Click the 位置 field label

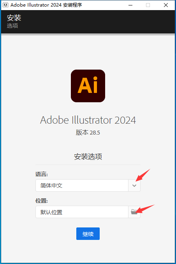pyautogui.click(x=42, y=201)
